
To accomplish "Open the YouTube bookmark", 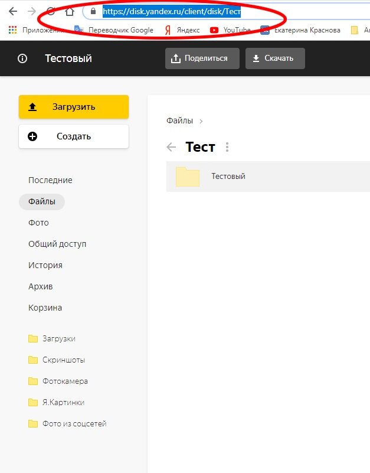I will [x=230, y=30].
